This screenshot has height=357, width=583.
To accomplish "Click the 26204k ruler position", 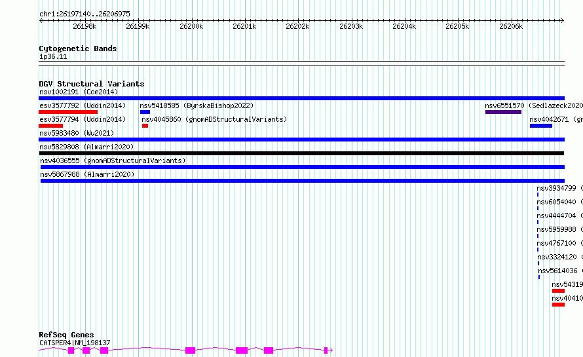I will coord(405,26).
